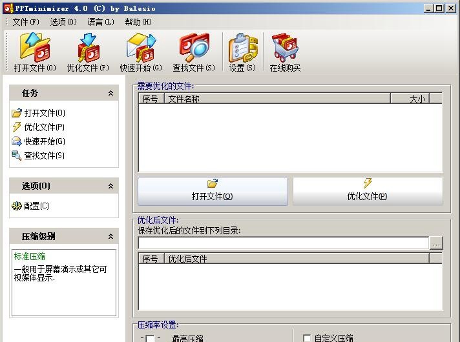The height and width of the screenshot is (342, 460).
Task: Click the 优化后文件 column header
Action: 297,259
